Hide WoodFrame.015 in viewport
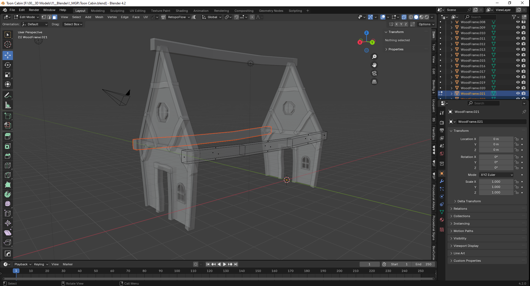 (x=518, y=60)
